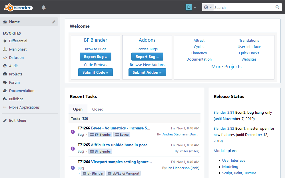285x178 pixels.
Task: Open Forum in sidebar
Action: coord(14,82)
